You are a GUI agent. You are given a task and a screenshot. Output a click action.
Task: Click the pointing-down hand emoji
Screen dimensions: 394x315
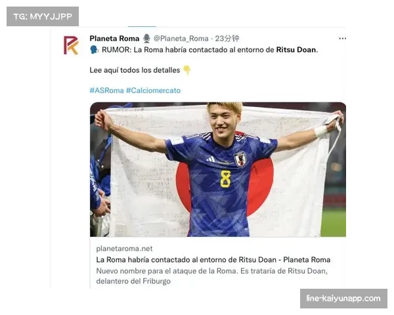pos(186,70)
